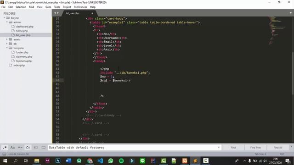
Task: Open LINE app from taskbar
Action: point(142,161)
